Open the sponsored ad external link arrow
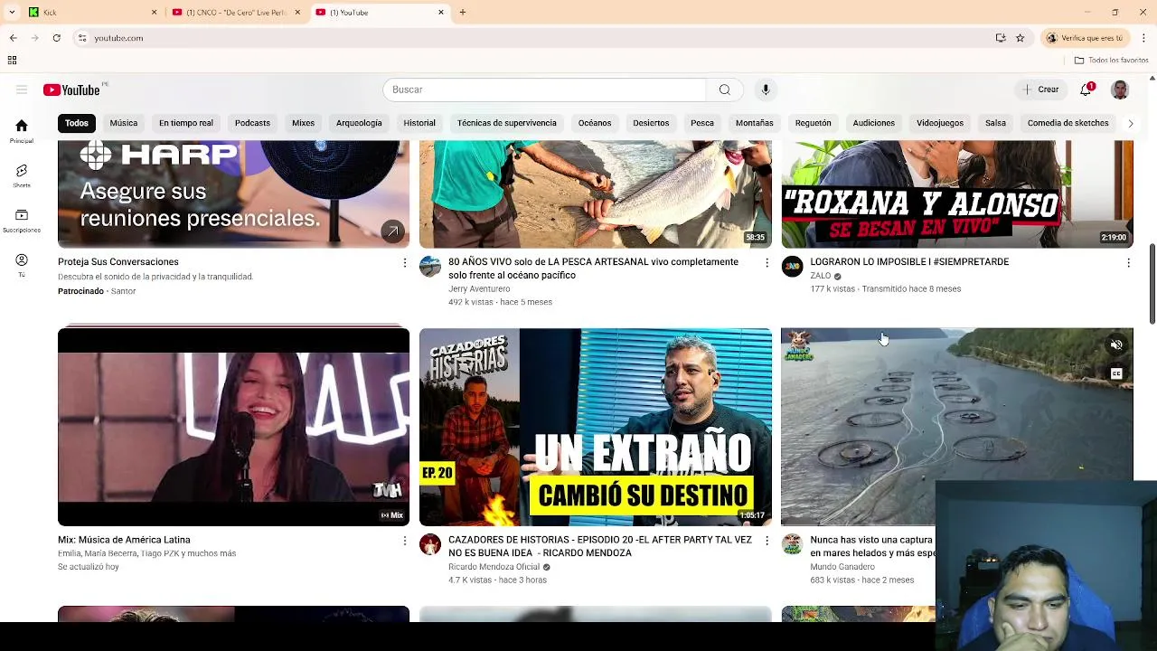1157x651 pixels. coord(392,231)
